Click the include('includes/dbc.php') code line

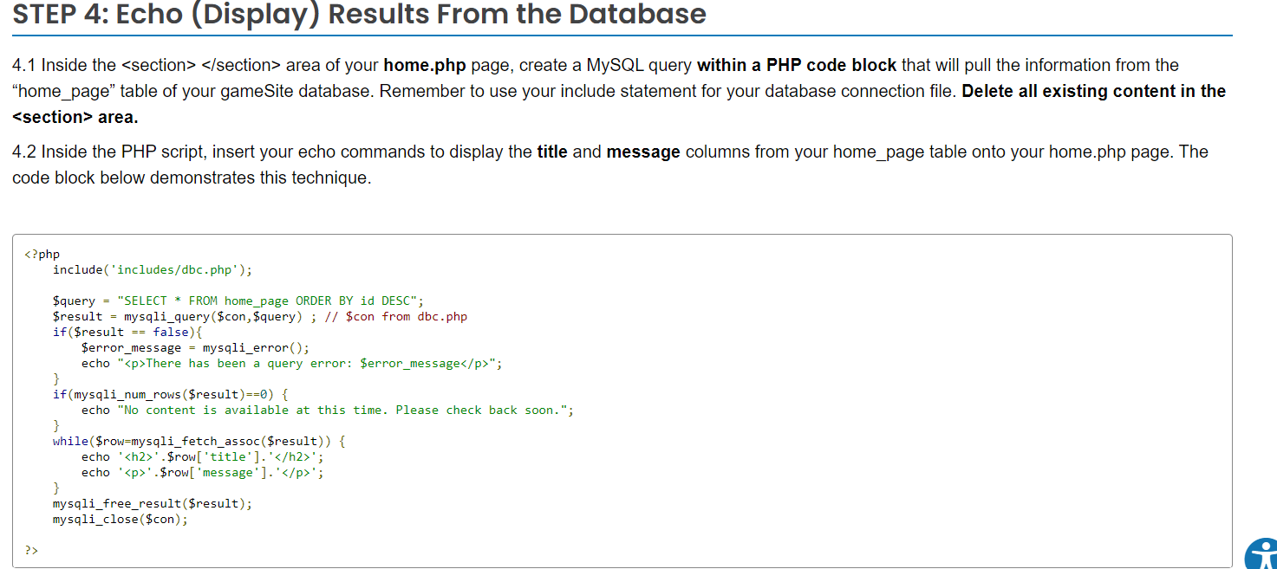[x=153, y=270]
